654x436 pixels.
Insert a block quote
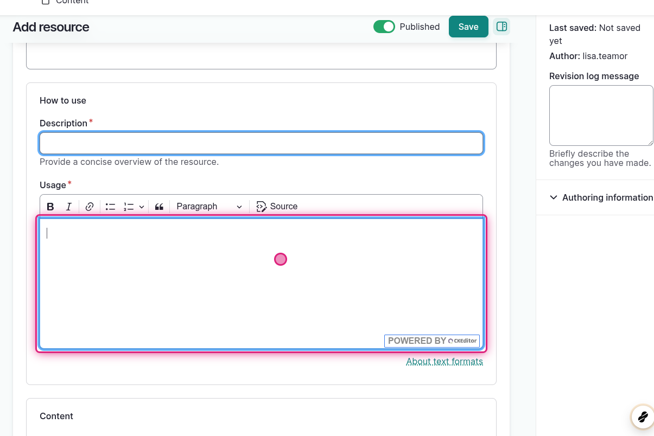click(159, 207)
